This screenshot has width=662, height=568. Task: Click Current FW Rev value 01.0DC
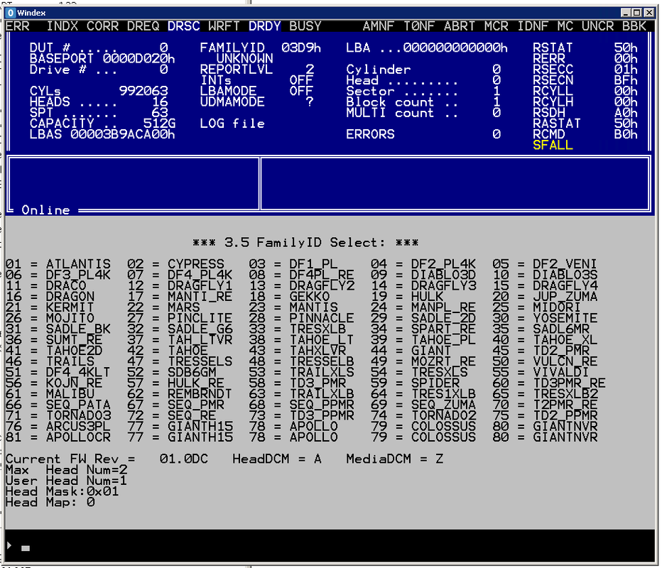click(x=184, y=459)
